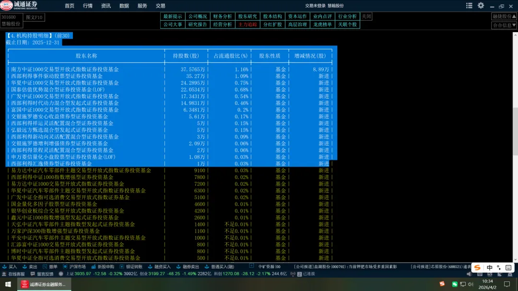The width and height of the screenshot is (518, 291).
Task: Click 普通买入(融) shortcut
Action: (219, 267)
